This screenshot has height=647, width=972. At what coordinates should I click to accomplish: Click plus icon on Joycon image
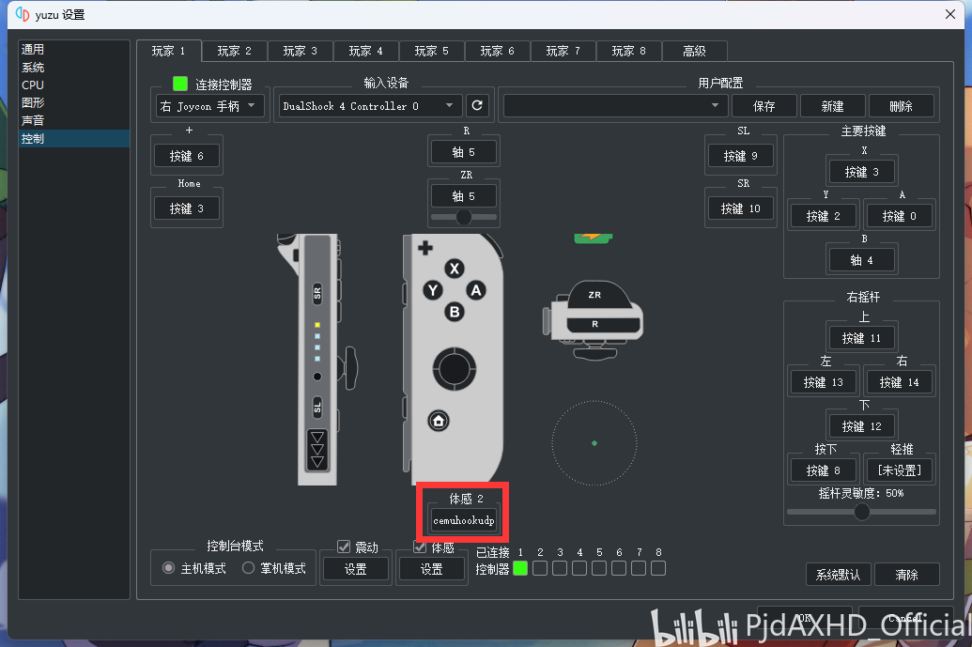point(425,248)
